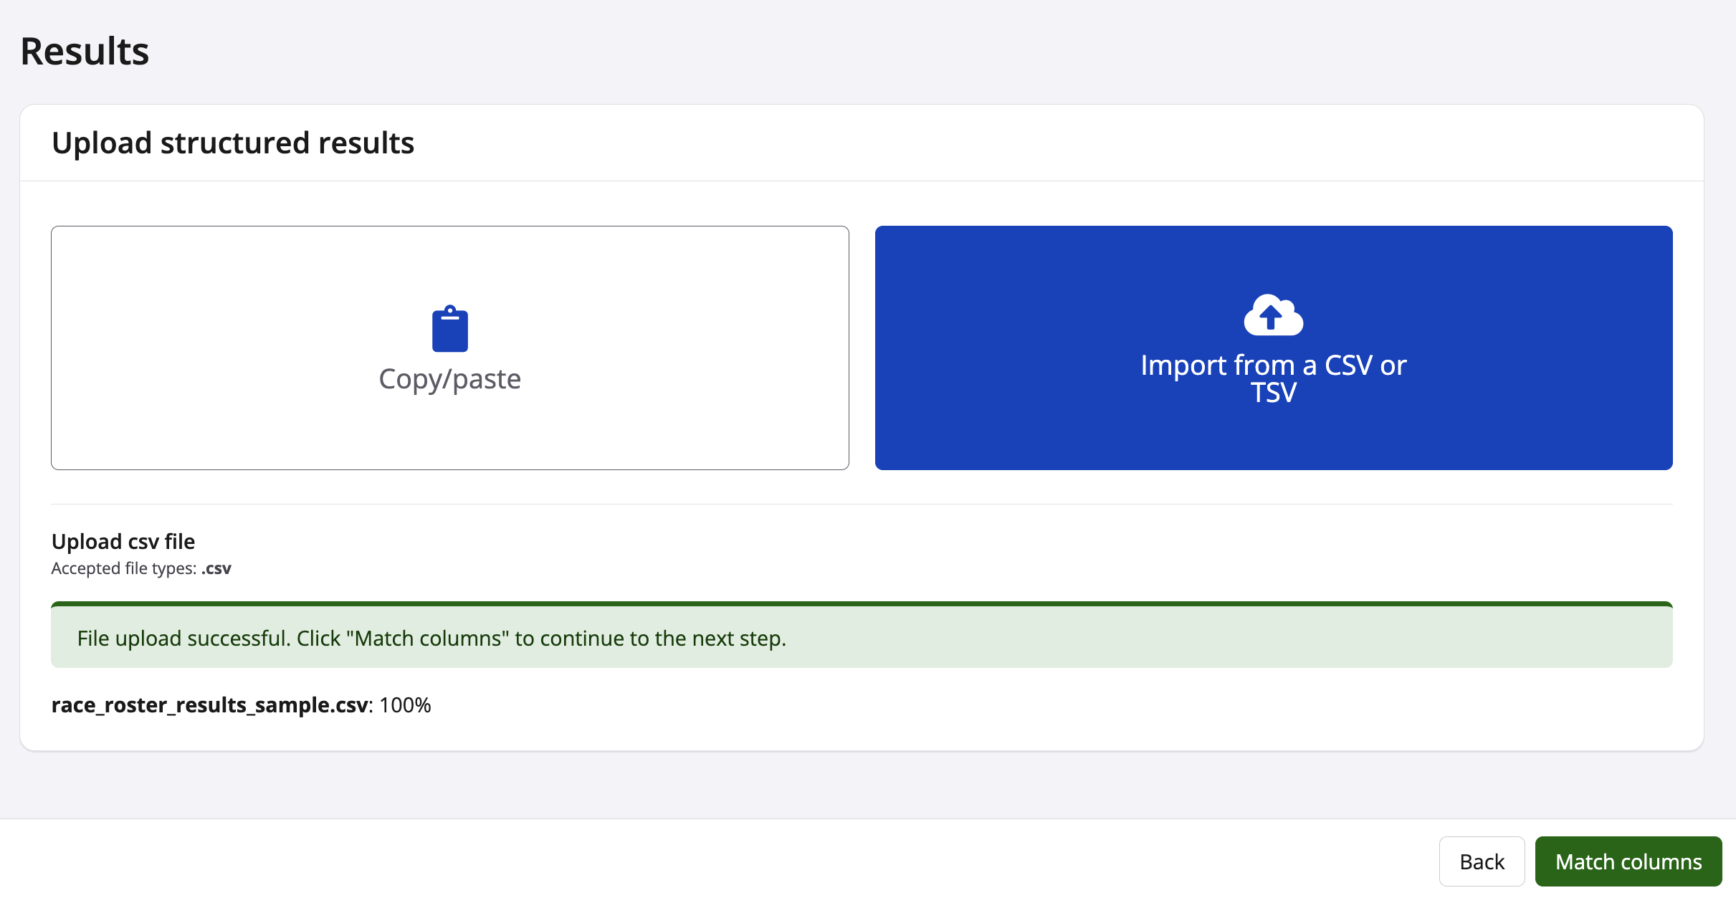
Task: Click the clipboard icon for Copy/paste
Action: pyautogui.click(x=449, y=329)
